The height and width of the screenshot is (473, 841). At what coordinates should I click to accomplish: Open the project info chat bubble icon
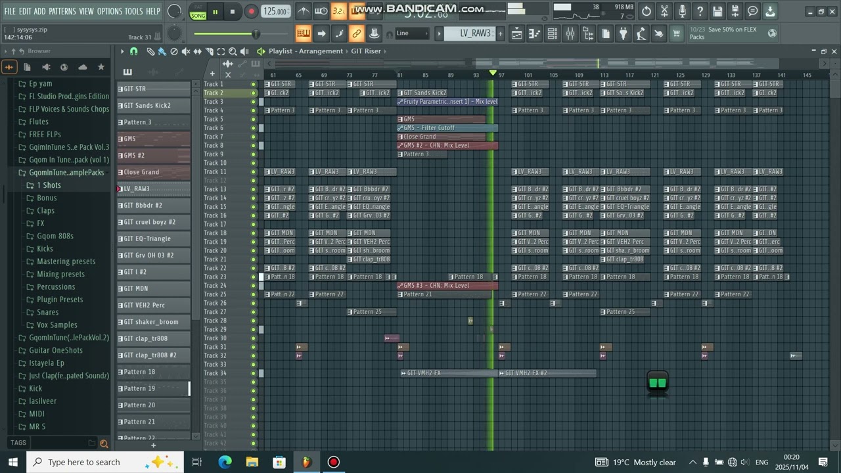753,11
